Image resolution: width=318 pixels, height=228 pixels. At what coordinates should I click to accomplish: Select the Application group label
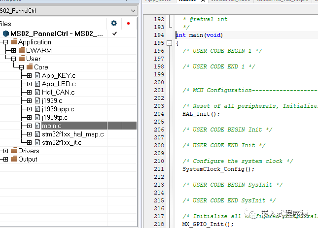[x=35, y=42]
